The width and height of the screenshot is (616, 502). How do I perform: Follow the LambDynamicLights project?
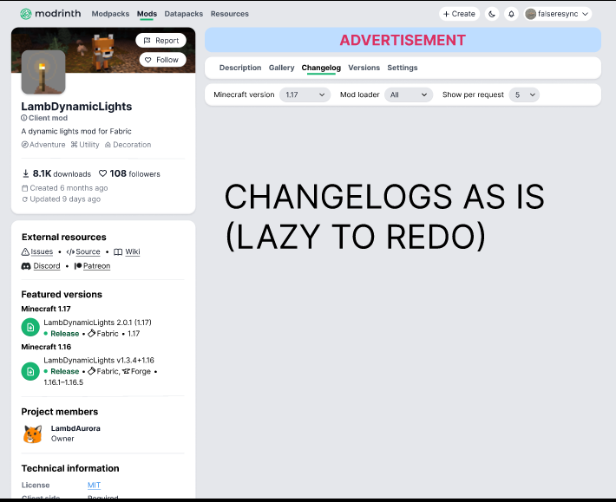coord(162,60)
